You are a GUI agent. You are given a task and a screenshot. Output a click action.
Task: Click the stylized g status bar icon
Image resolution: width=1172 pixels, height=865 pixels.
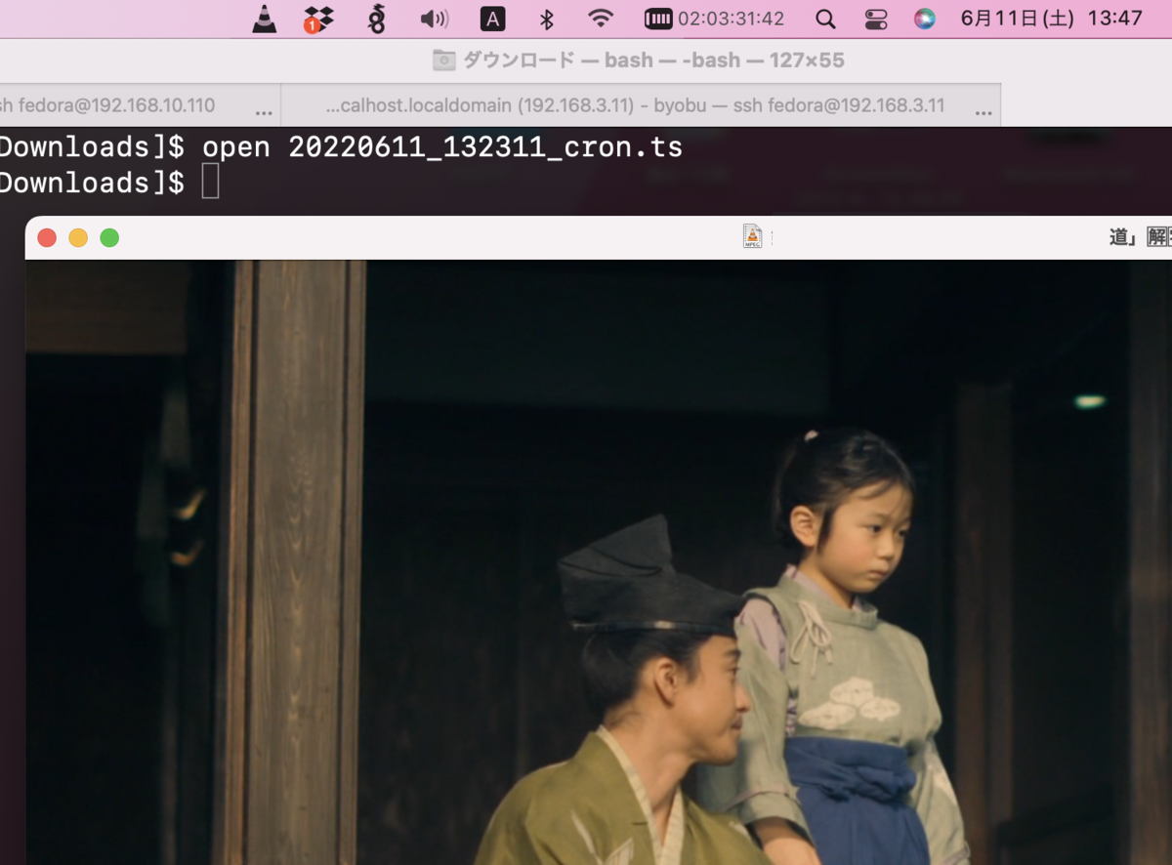point(376,18)
